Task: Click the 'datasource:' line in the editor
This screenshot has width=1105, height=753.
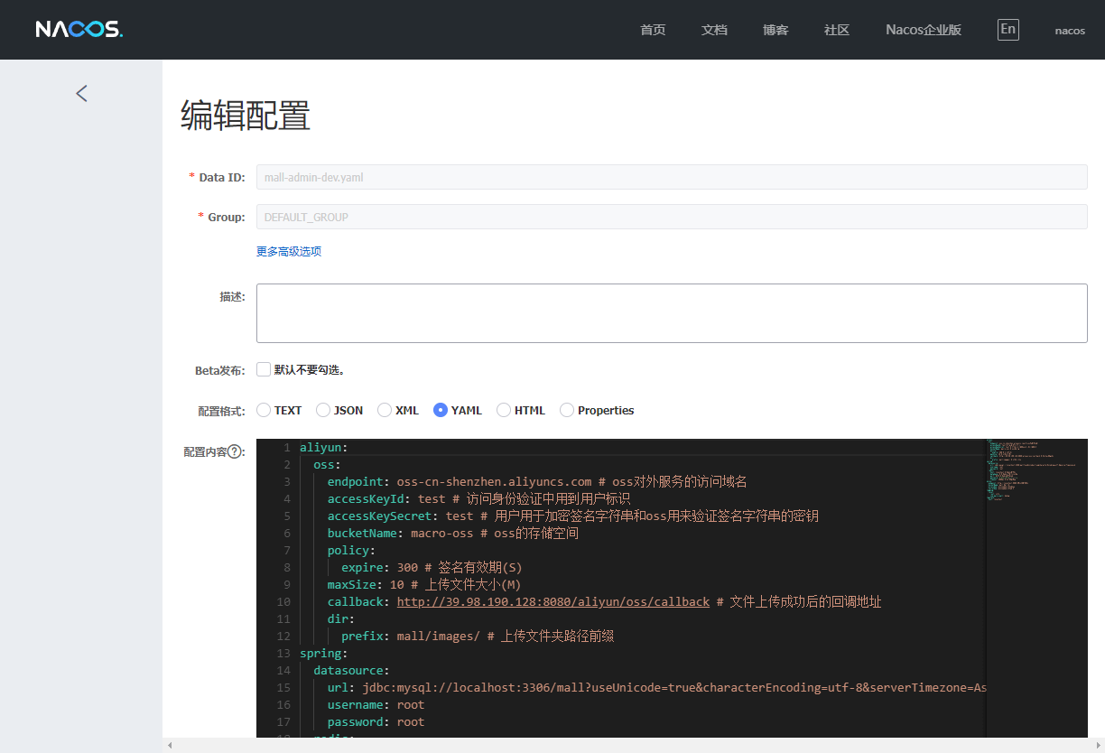Action: coord(351,670)
